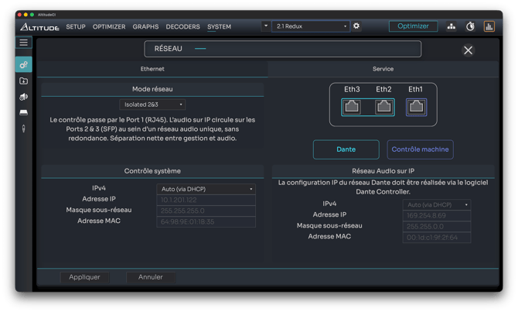
Task: Select the gears settings icon in the sidebar
Action: (23, 65)
